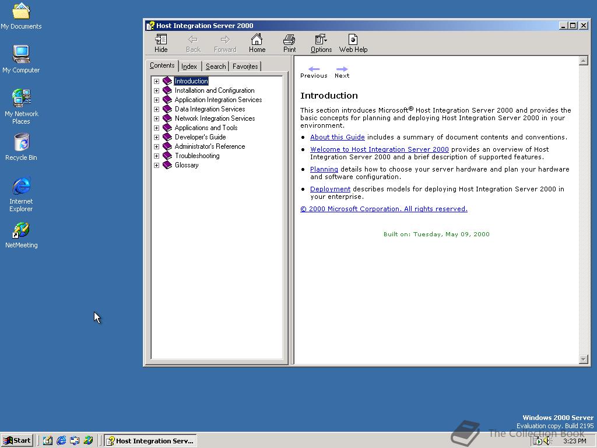Viewport: 597px width, 448px height.
Task: Select the Glossary book icon
Action: pyautogui.click(x=167, y=165)
